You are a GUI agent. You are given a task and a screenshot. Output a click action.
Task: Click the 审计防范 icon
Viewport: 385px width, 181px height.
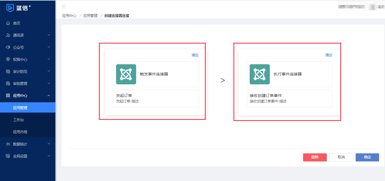tap(8, 72)
